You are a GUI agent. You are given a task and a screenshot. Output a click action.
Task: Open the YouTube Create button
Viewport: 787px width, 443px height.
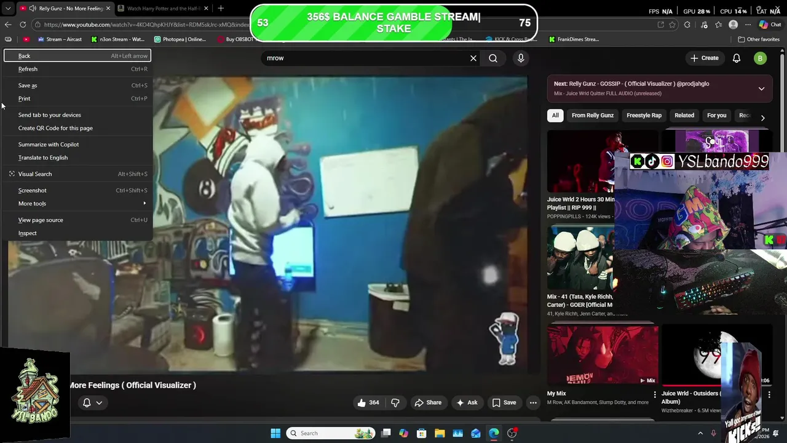click(x=705, y=58)
